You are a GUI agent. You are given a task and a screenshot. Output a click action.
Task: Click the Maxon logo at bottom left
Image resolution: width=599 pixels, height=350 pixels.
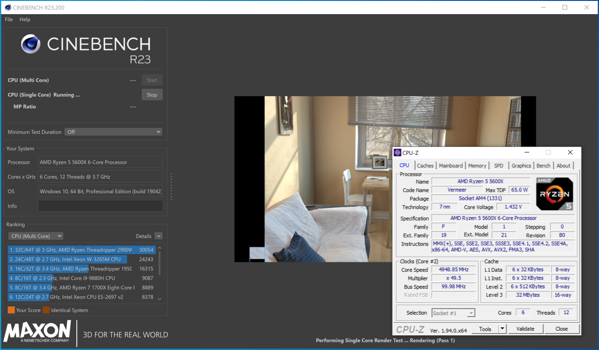(37, 332)
